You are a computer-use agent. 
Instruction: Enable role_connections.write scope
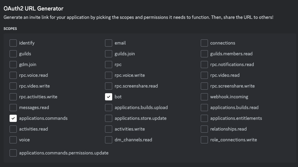tap(204, 140)
